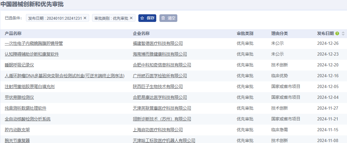Click date cell 2024-12-20
The height and width of the screenshot is (143, 347).
(328, 65)
